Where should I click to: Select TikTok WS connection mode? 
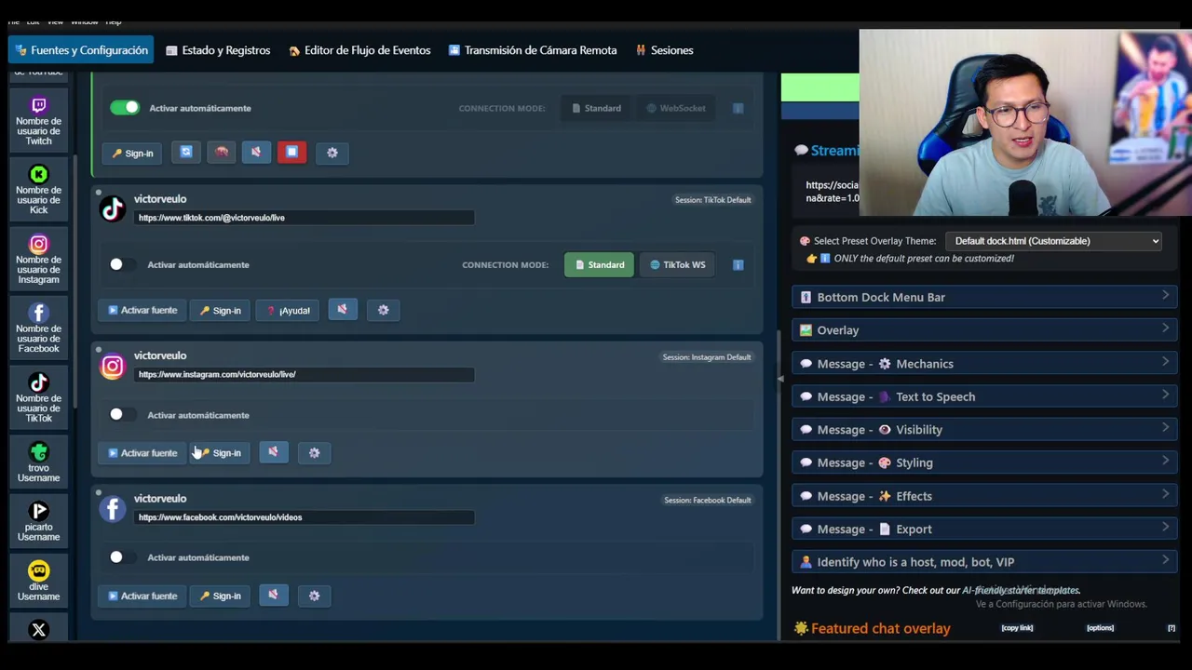678,265
